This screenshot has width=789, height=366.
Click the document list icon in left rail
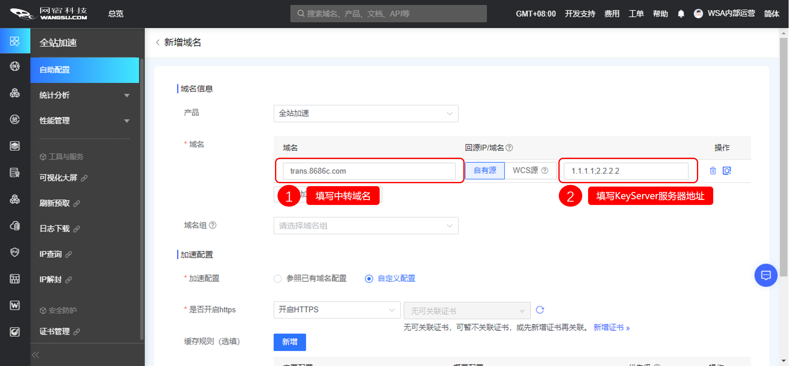pos(15,172)
